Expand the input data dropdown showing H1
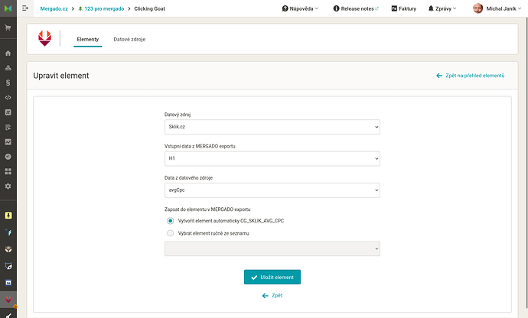The image size is (528, 318). (272, 158)
